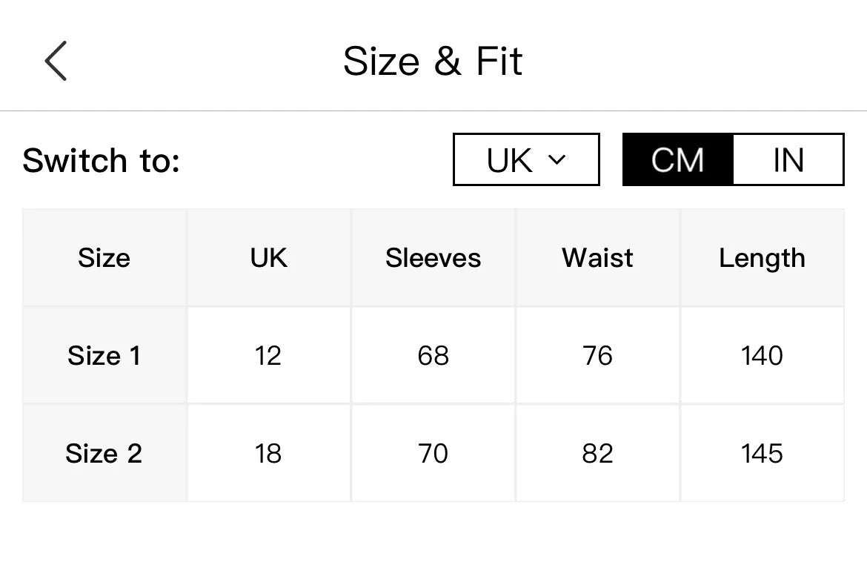Click UK value 18 for Size 2

tap(268, 453)
